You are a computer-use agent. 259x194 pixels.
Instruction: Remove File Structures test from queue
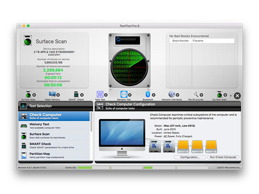(x=201, y=95)
